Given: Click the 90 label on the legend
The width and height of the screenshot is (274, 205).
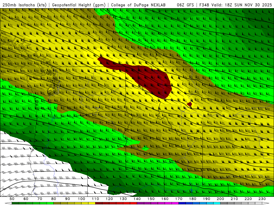Looking at the screenshot, I should pos(67,199).
